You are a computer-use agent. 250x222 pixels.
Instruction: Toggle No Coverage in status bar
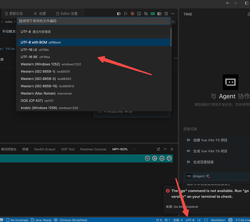[17, 220]
